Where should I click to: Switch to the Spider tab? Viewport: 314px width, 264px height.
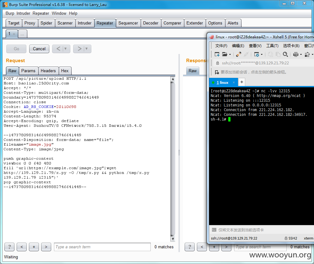pos(46,23)
